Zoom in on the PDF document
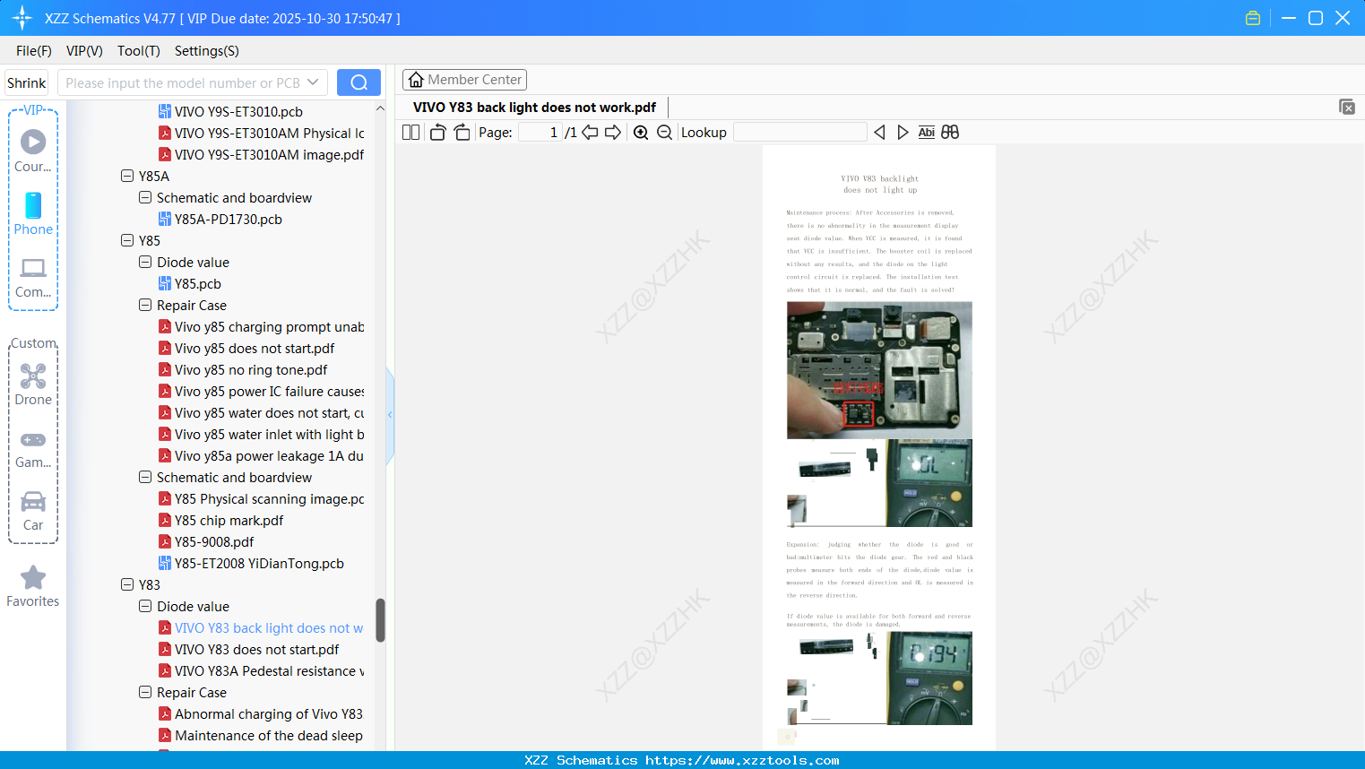The height and width of the screenshot is (769, 1365). pyautogui.click(x=641, y=133)
